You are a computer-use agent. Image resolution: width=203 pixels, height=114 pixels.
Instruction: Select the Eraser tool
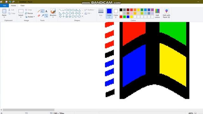pyautogui.click(x=39, y=16)
